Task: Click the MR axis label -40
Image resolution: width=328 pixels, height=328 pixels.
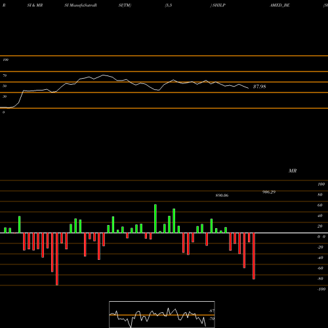Action: tap(320, 258)
